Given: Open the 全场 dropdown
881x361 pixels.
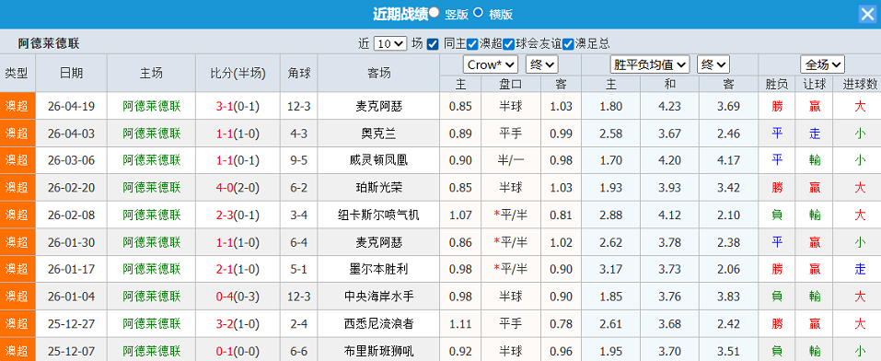Looking at the screenshot, I should [823, 64].
